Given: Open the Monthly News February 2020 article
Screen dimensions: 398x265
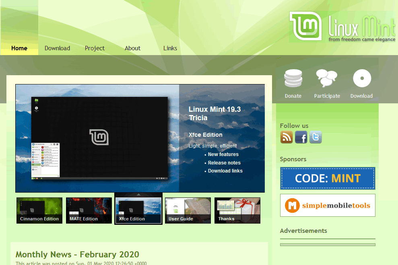Looking at the screenshot, I should 77,255.
